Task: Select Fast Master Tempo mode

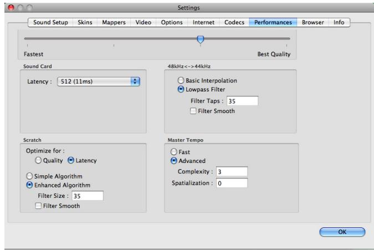Action: click(x=173, y=152)
